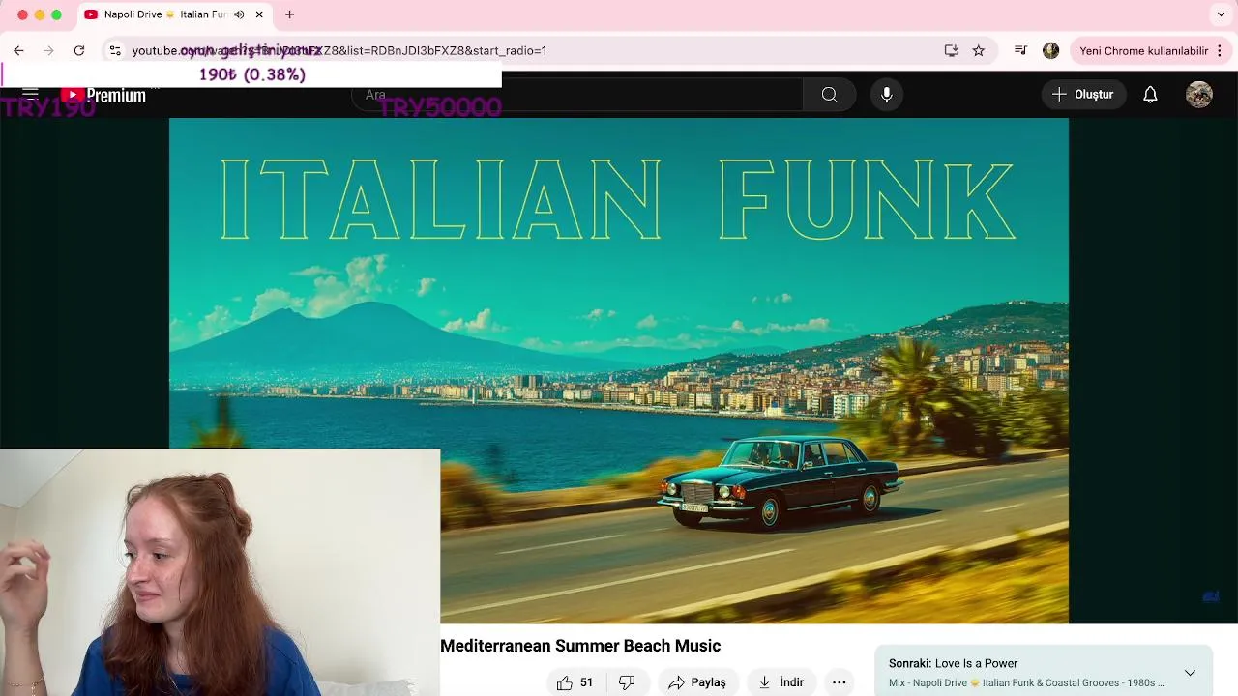Click the Italian Funk video player
This screenshot has height=696, width=1238.
point(619,370)
